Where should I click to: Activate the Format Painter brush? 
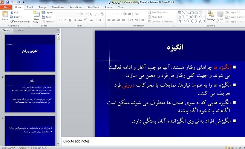(12, 21)
